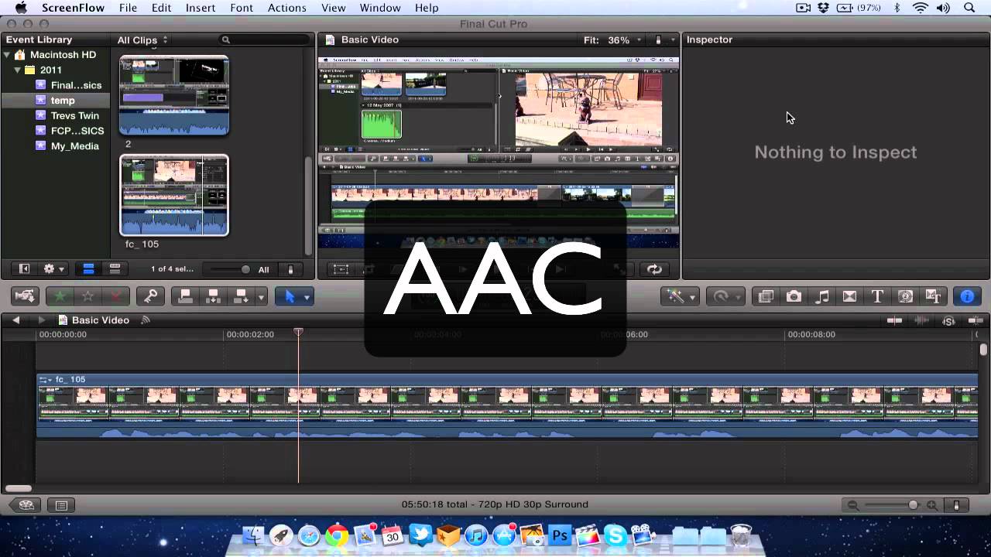Image resolution: width=991 pixels, height=557 pixels.
Task: Select the fc_ 105 clip thumbnail
Action: coord(174,195)
